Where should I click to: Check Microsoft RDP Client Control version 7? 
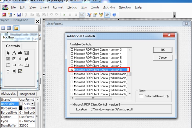pos(72,66)
